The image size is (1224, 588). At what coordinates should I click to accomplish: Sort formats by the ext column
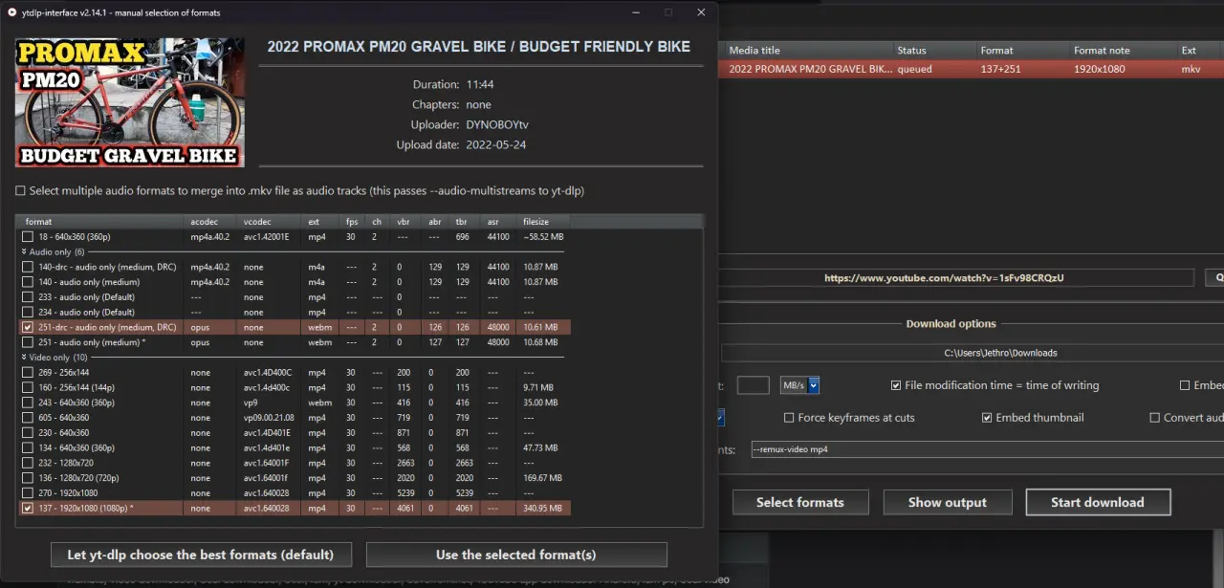pyautogui.click(x=320, y=222)
